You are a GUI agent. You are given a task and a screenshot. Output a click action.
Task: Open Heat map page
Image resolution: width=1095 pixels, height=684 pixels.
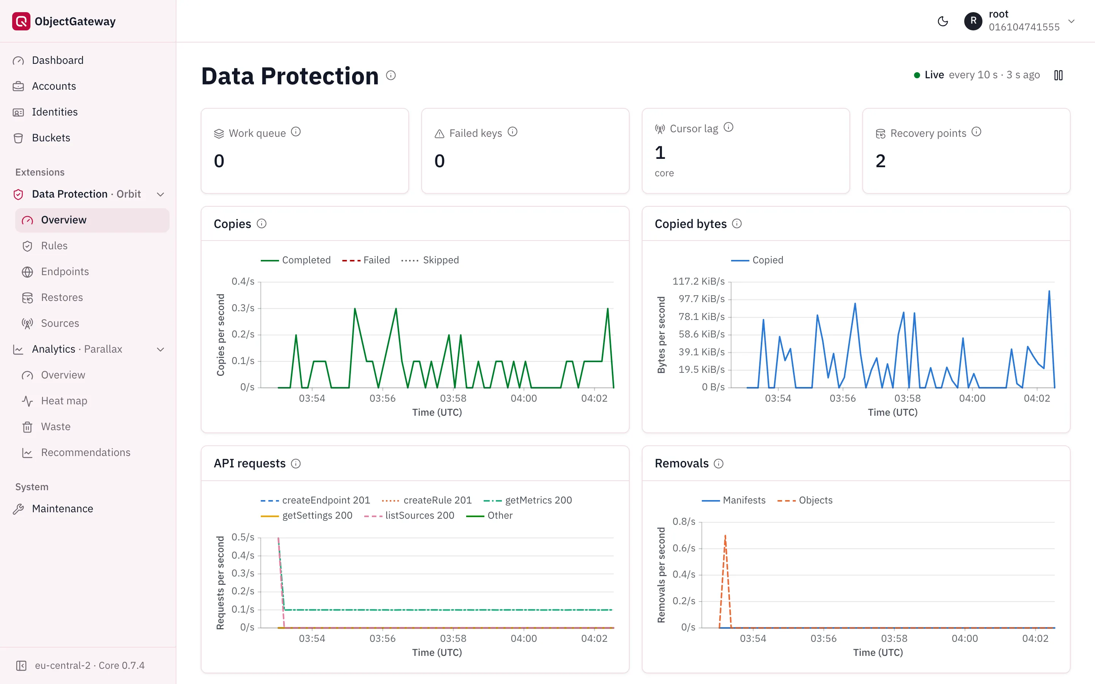(x=92, y=401)
